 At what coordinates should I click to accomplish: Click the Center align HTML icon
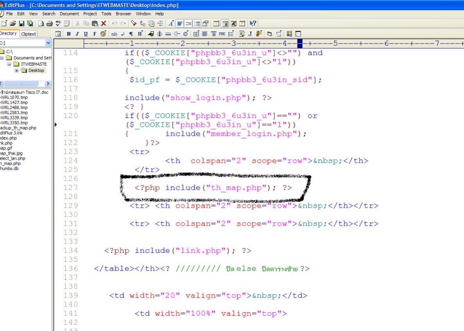(205, 34)
